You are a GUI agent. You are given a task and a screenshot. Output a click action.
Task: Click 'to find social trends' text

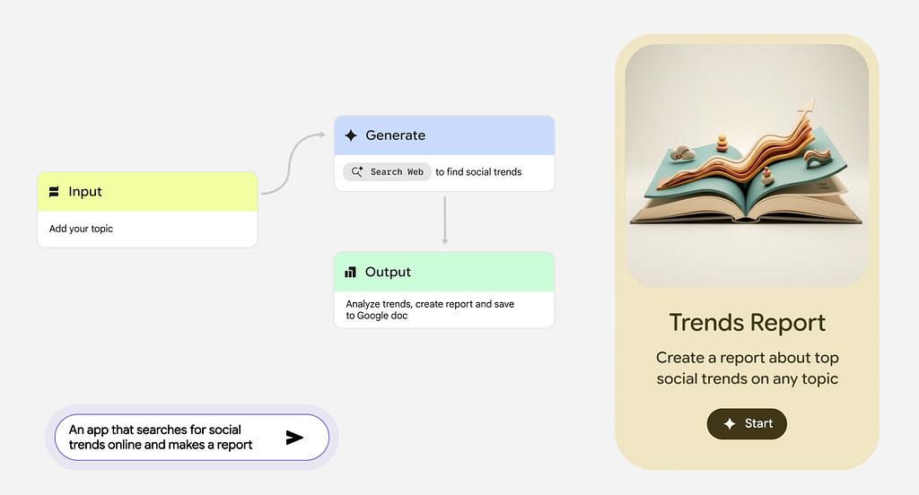tap(478, 171)
